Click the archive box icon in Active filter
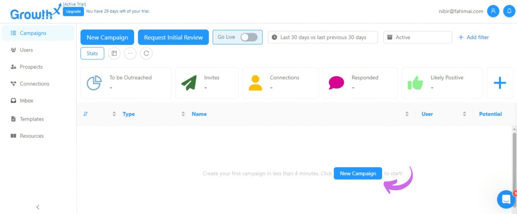 tap(390, 37)
